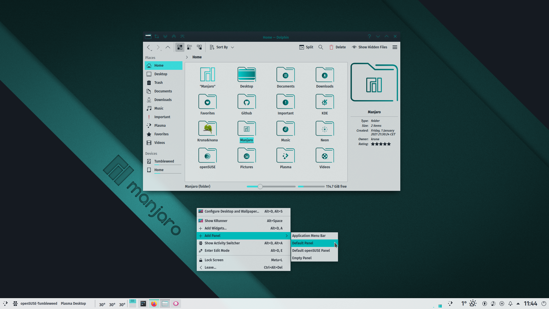Toggle Show Hidden Files
This screenshot has height=309, width=549.
coord(369,47)
